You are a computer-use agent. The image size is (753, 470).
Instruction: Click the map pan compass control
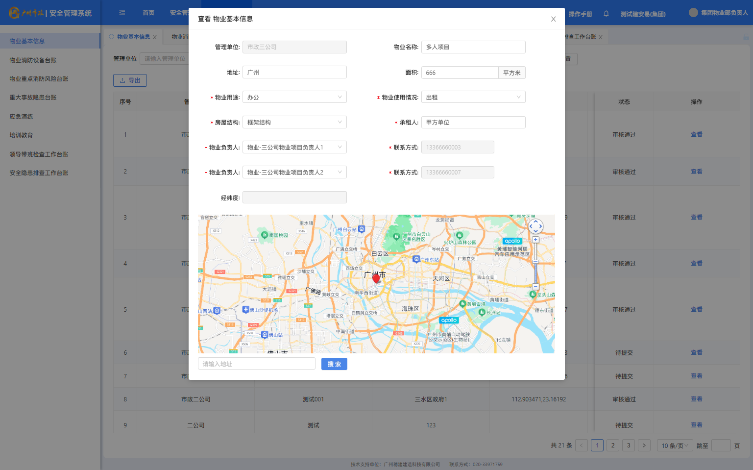coord(535,226)
